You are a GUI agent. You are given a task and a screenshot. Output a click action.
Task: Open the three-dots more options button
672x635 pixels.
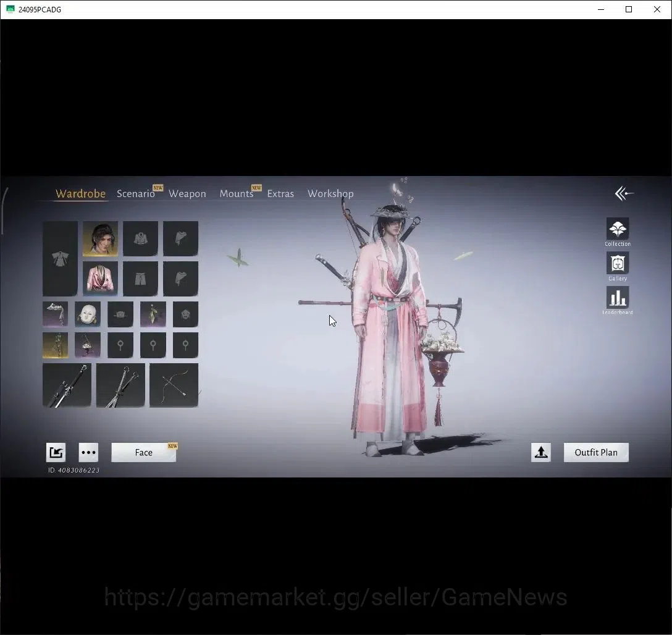click(x=88, y=453)
